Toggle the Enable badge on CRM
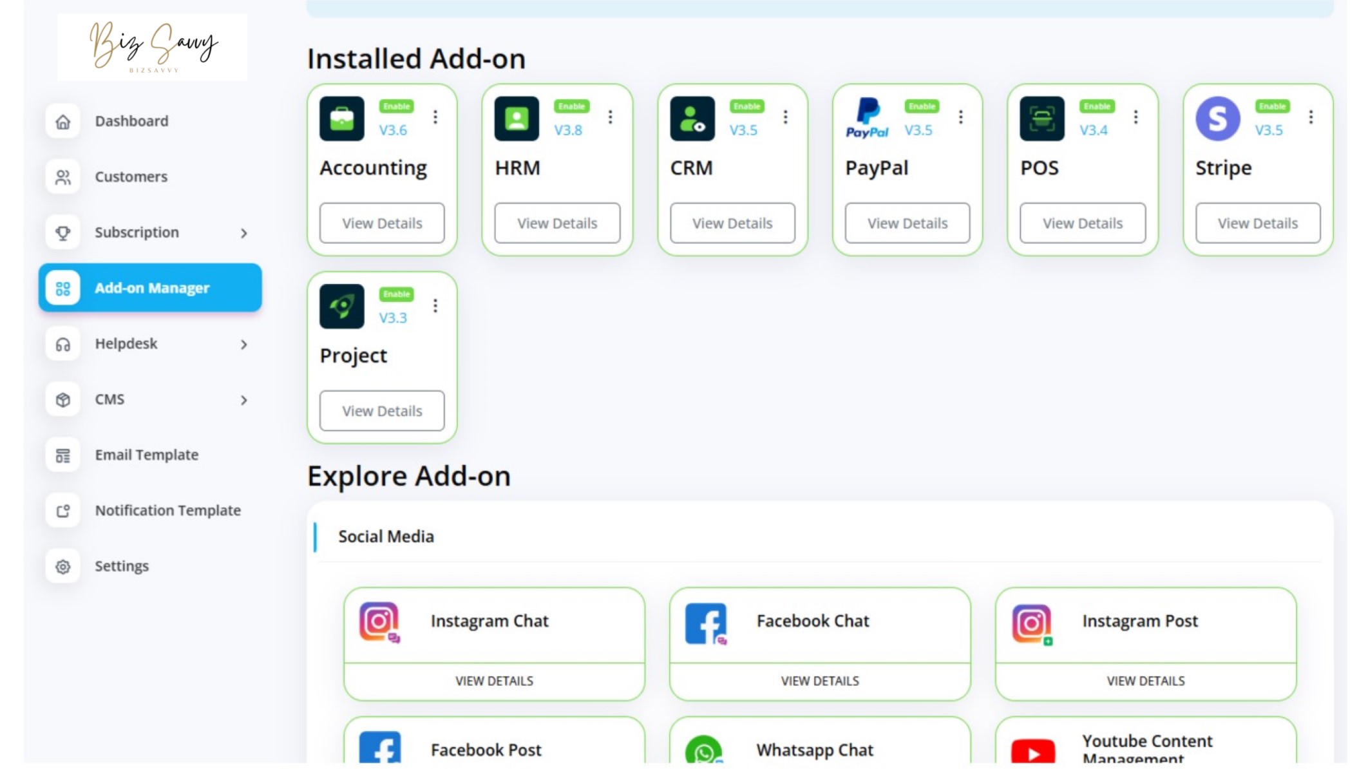 [746, 106]
